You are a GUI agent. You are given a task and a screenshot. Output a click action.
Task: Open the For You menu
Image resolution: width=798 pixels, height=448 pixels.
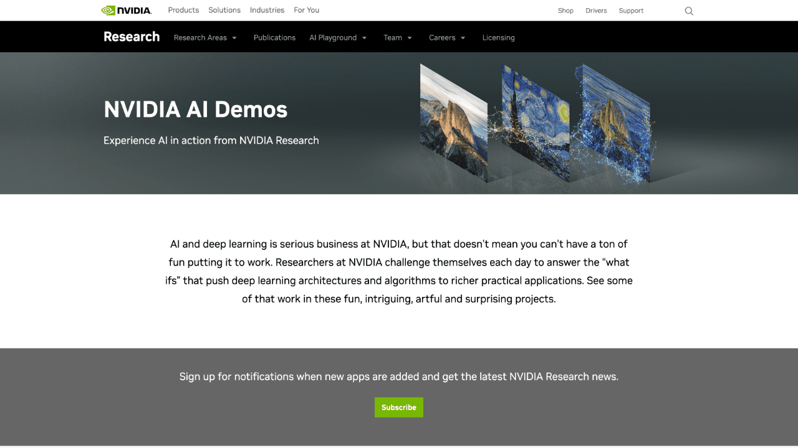306,10
